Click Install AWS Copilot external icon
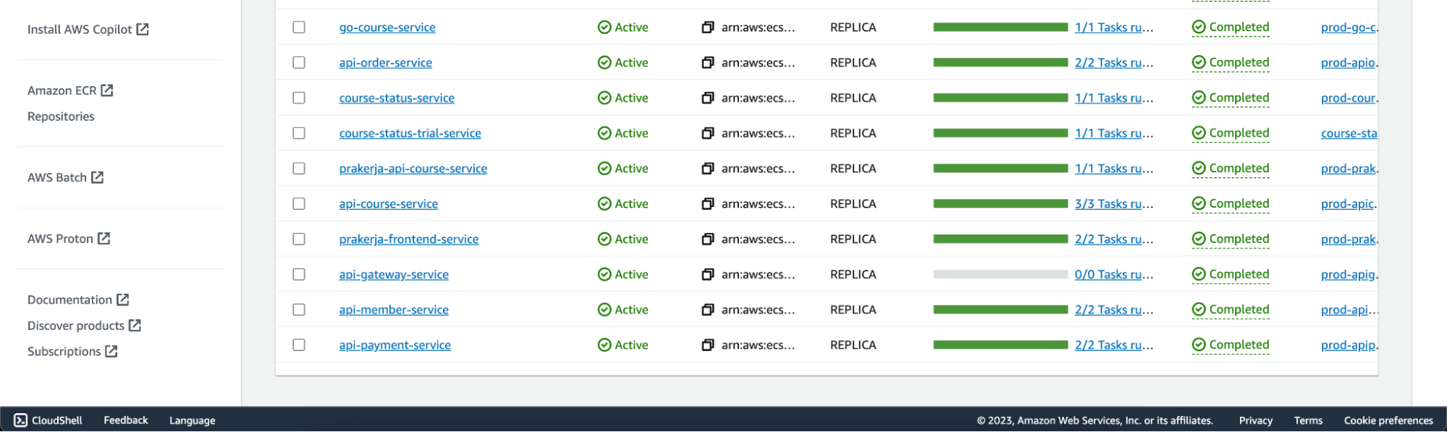The height and width of the screenshot is (432, 1447). (143, 30)
